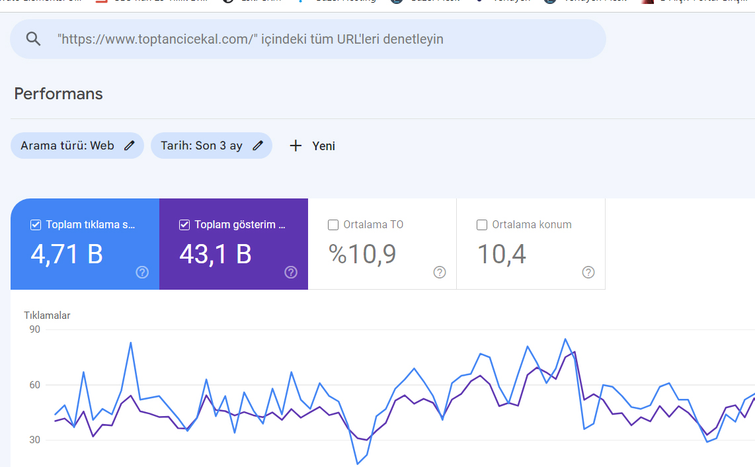Enable the Ortalama TO checkbox
Image resolution: width=755 pixels, height=467 pixels.
click(333, 225)
